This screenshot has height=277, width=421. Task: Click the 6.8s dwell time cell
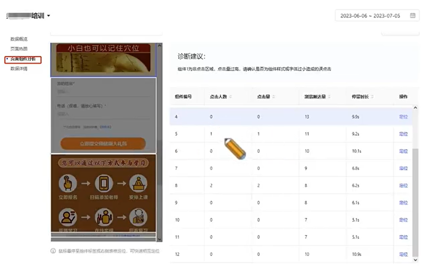click(x=355, y=168)
